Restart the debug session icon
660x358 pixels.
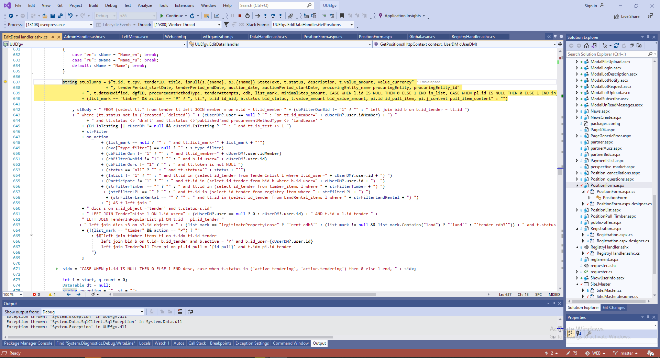[247, 16]
